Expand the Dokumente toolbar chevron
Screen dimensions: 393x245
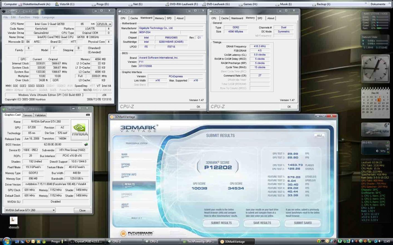pos(389,4)
